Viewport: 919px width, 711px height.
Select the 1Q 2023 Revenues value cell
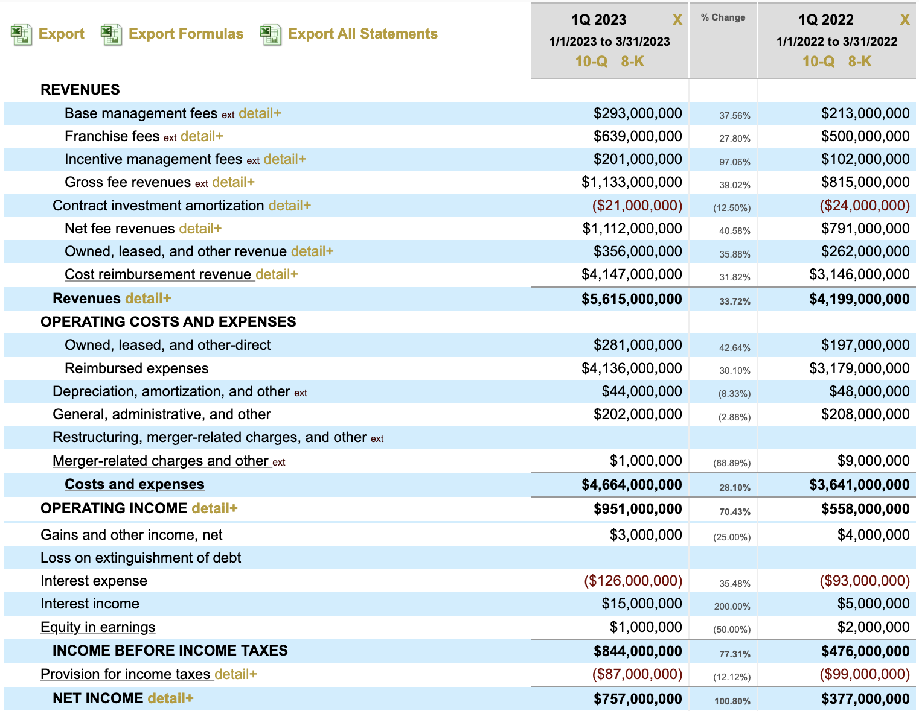pyautogui.click(x=631, y=299)
